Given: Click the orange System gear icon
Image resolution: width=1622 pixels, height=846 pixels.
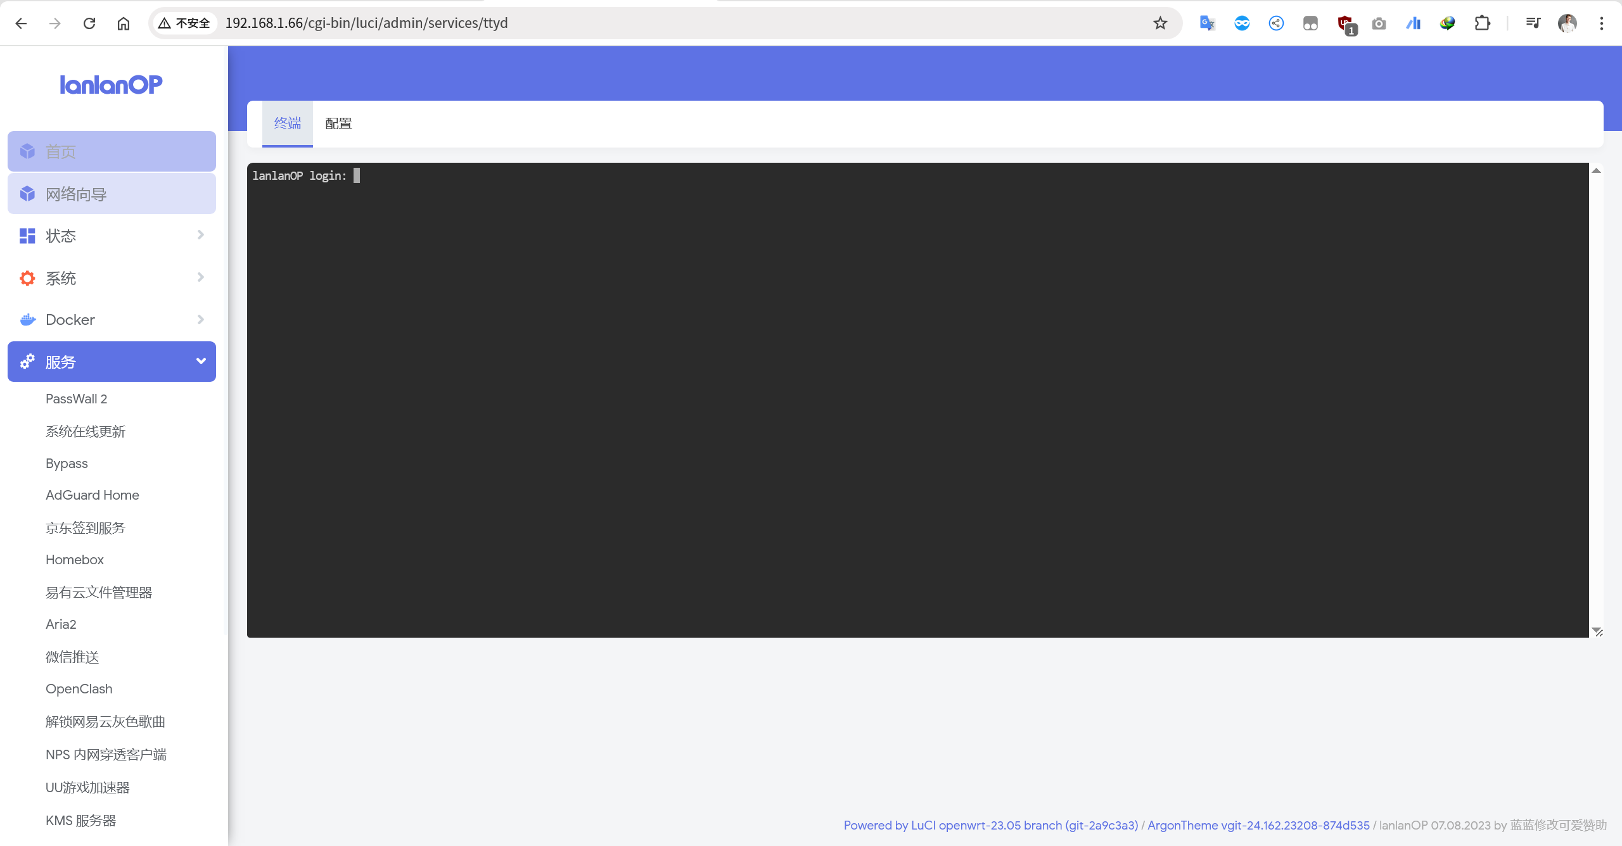Looking at the screenshot, I should click(x=27, y=278).
